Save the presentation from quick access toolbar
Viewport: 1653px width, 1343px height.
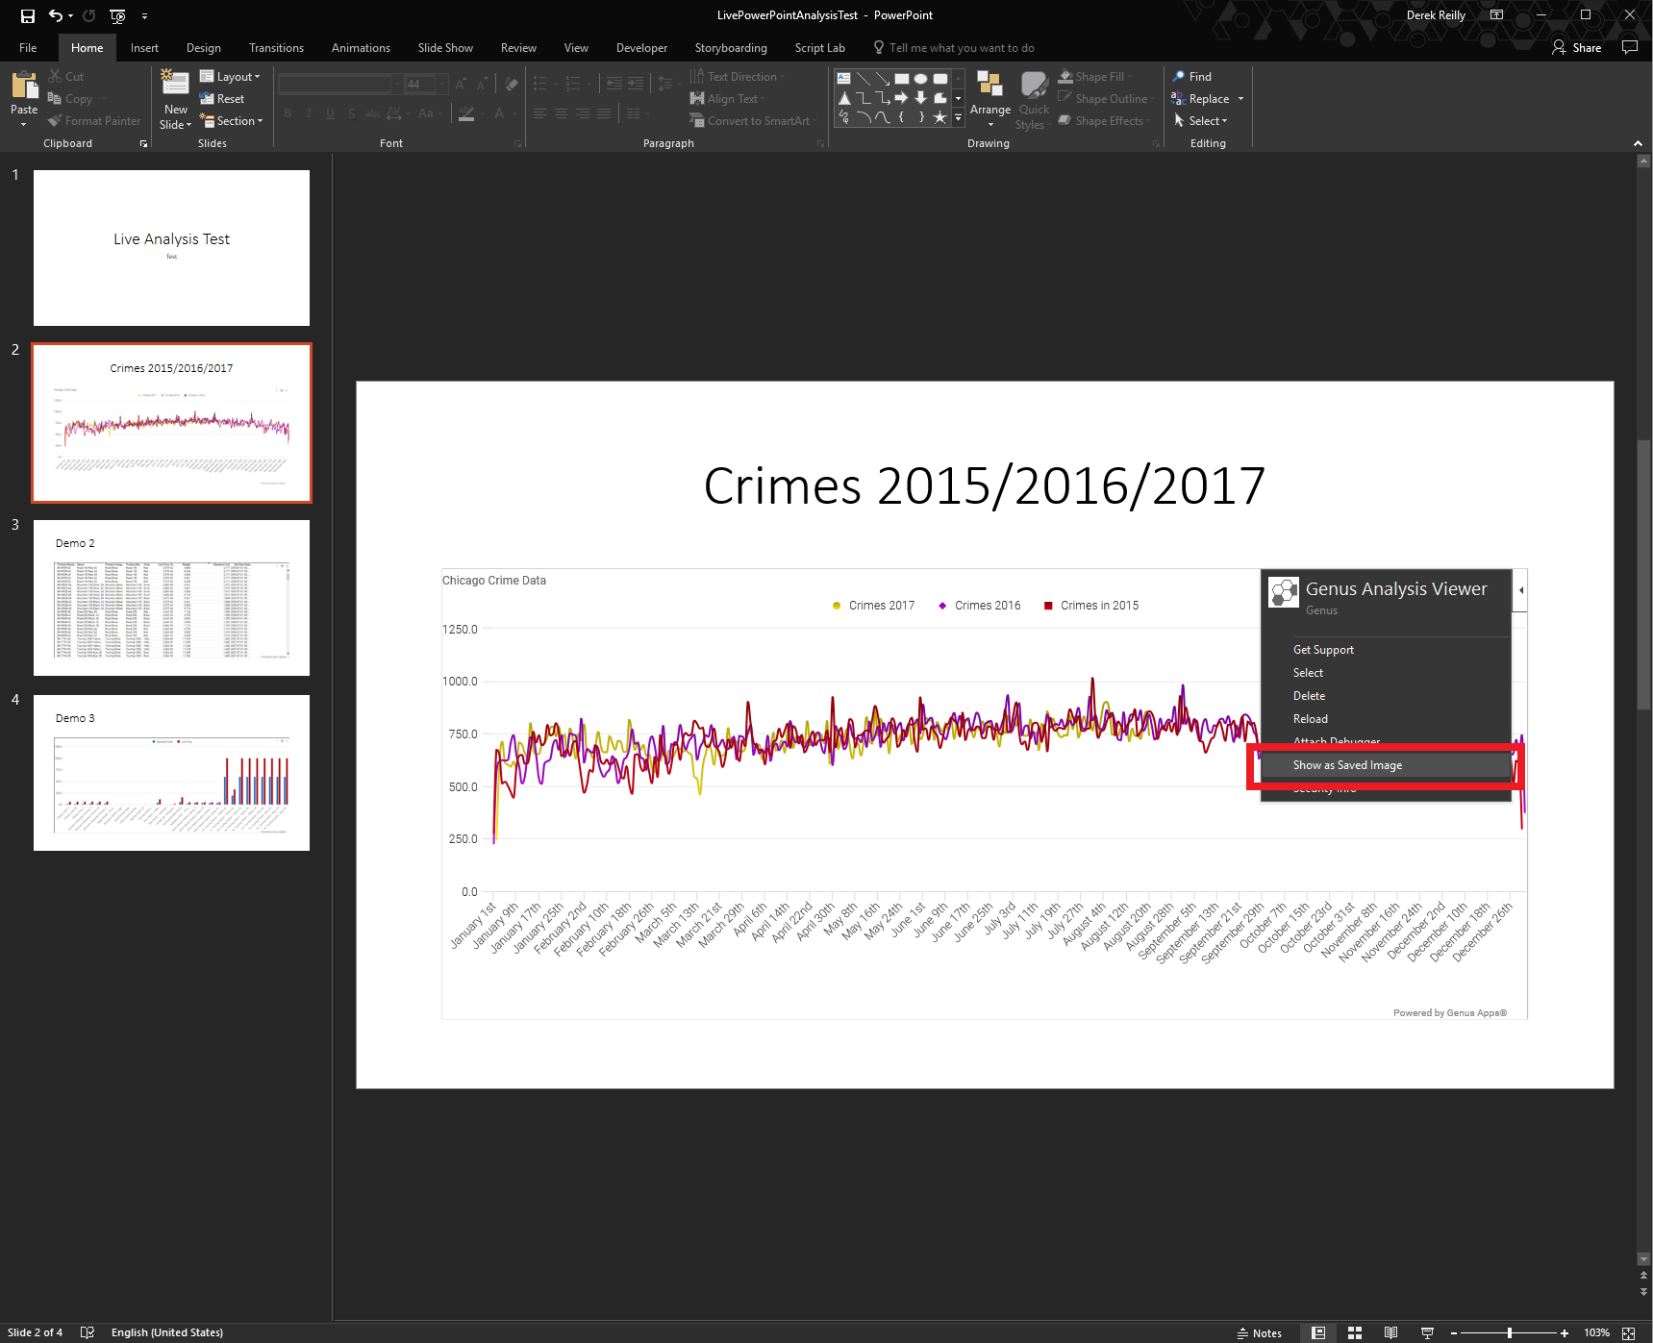(28, 15)
